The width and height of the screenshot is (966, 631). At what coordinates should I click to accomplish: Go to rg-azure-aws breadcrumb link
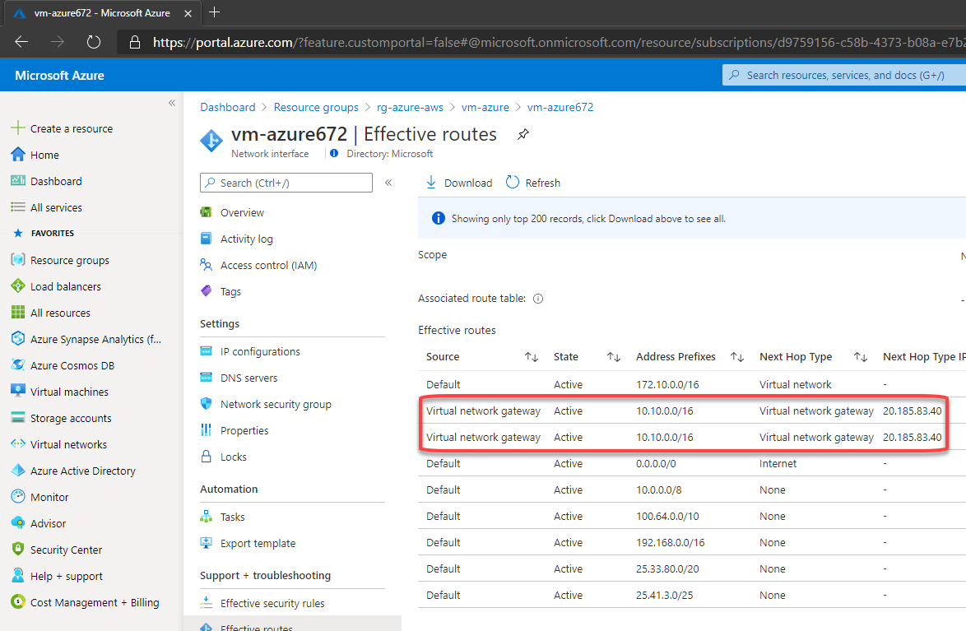[410, 107]
